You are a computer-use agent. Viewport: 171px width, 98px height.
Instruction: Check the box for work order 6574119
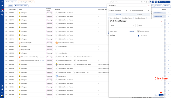tap(6, 68)
